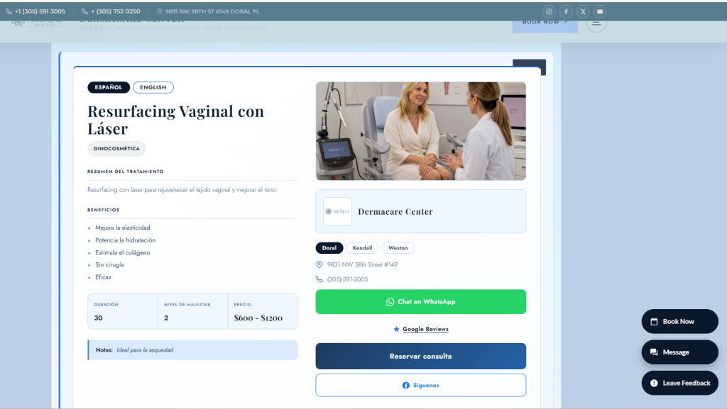Click the location pin in the top bar

pyautogui.click(x=160, y=11)
